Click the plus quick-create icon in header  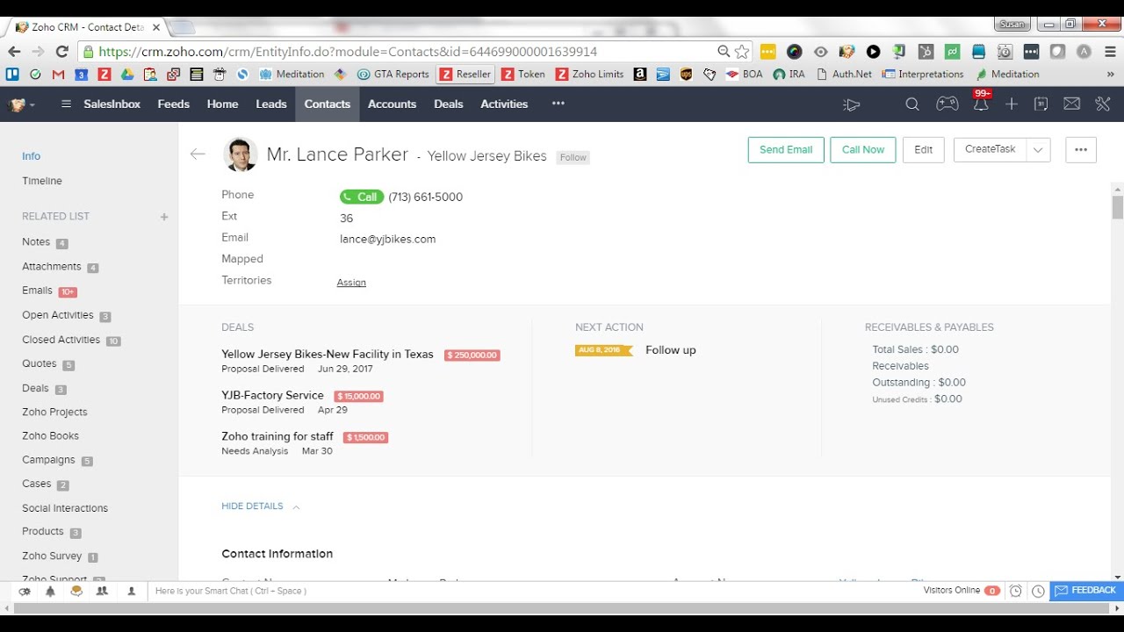click(1012, 104)
